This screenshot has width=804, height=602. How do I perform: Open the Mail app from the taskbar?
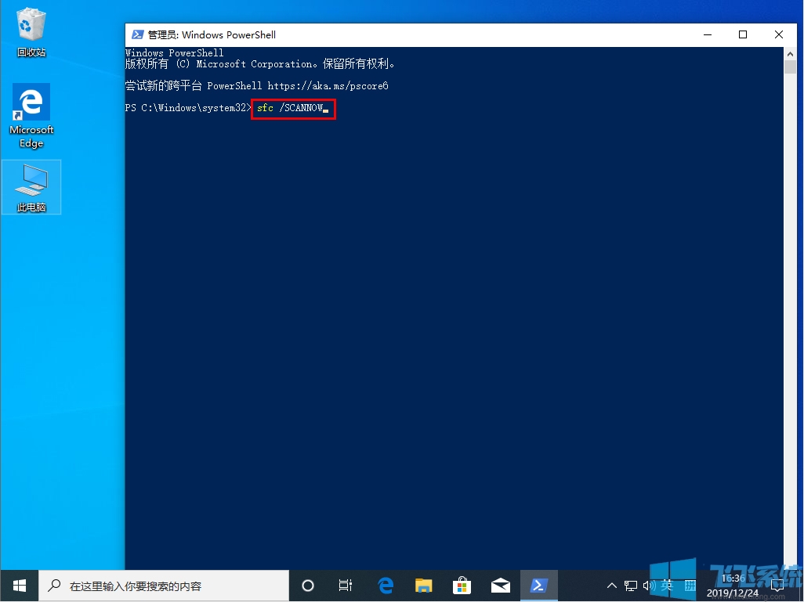tap(501, 586)
